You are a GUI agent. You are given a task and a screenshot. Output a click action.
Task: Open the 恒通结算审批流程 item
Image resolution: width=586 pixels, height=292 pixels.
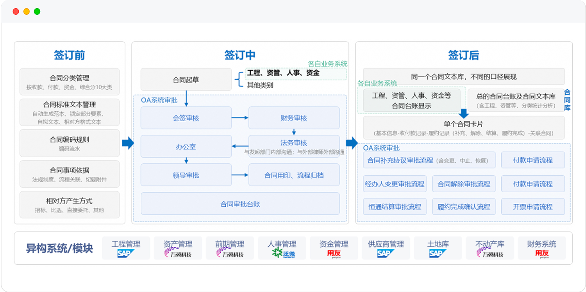(395, 207)
